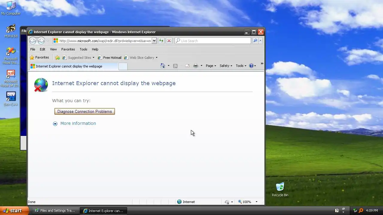
Task: Click the Print icon
Action: point(196,66)
